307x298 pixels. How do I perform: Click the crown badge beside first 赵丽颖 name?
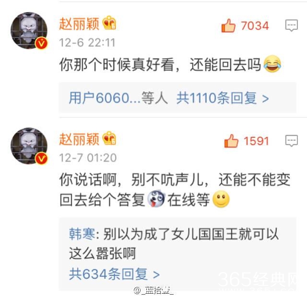[109, 23]
